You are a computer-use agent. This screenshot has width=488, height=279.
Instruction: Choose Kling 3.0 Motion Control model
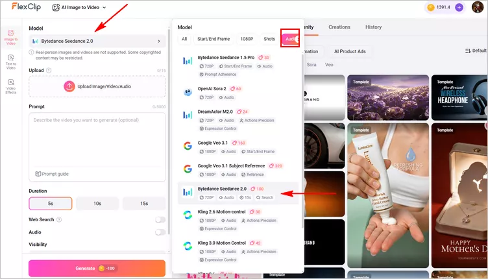pyautogui.click(x=238, y=251)
